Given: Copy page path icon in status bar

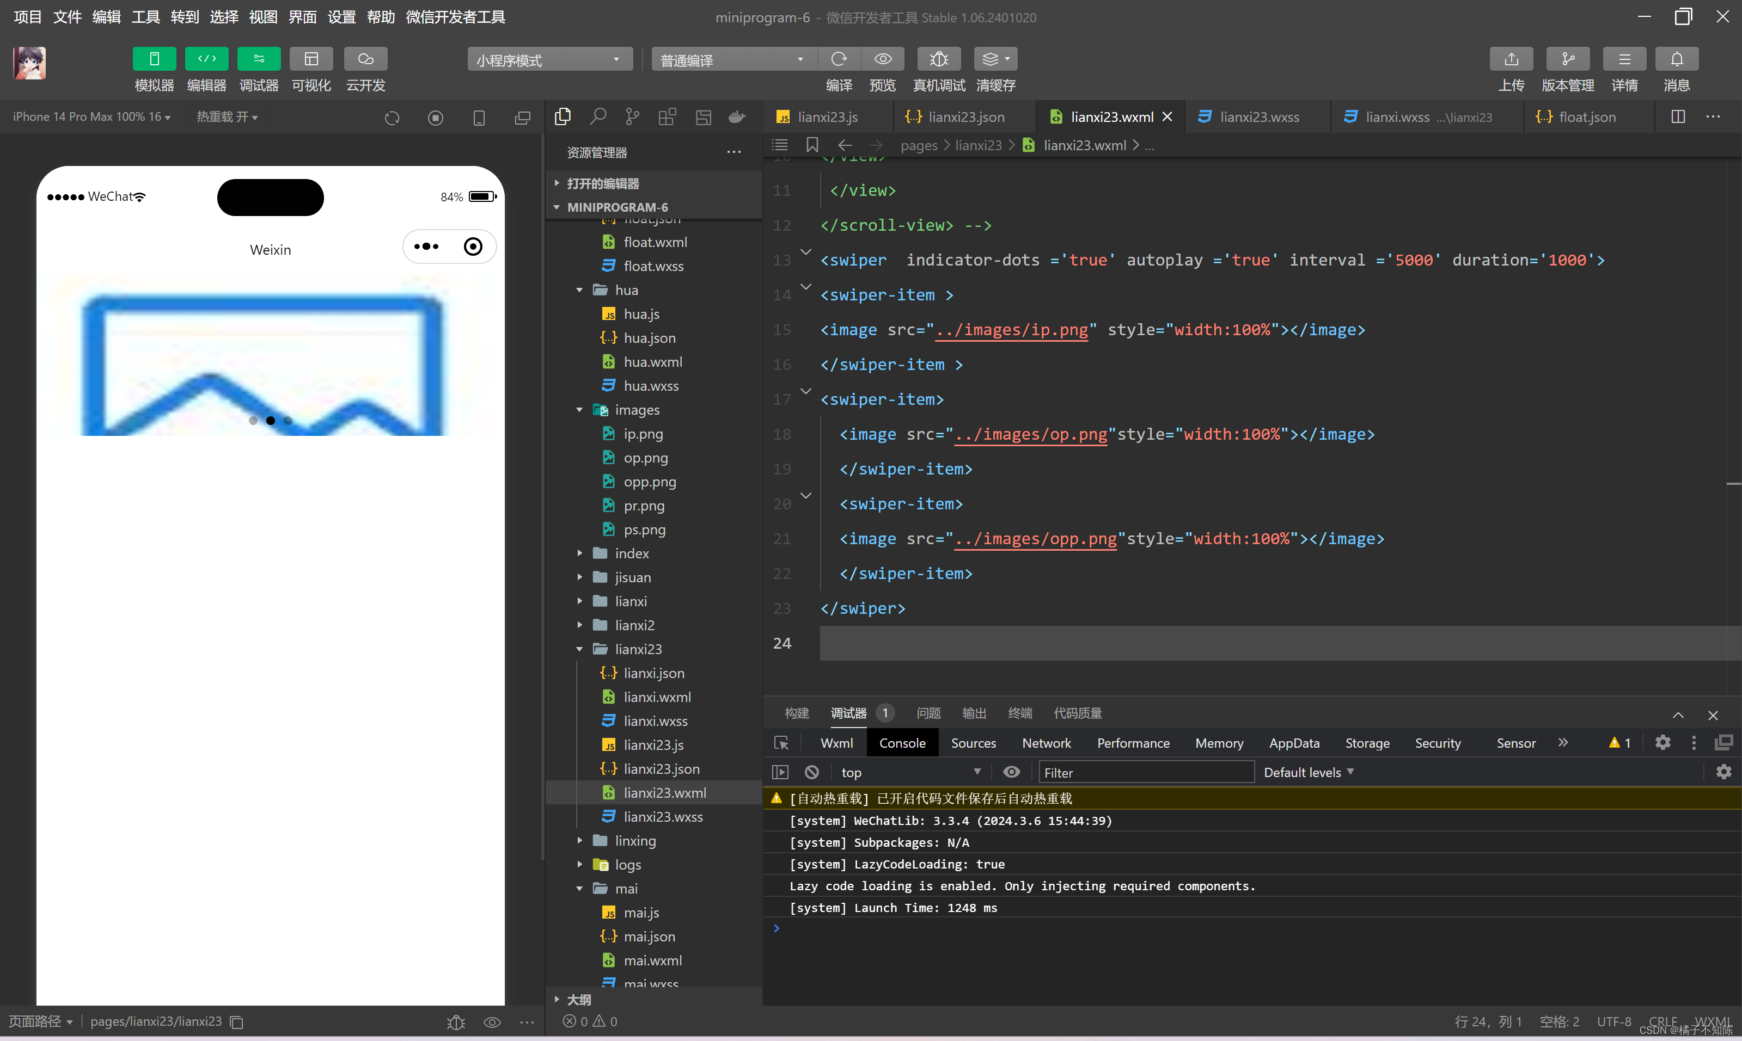Looking at the screenshot, I should [x=237, y=1022].
